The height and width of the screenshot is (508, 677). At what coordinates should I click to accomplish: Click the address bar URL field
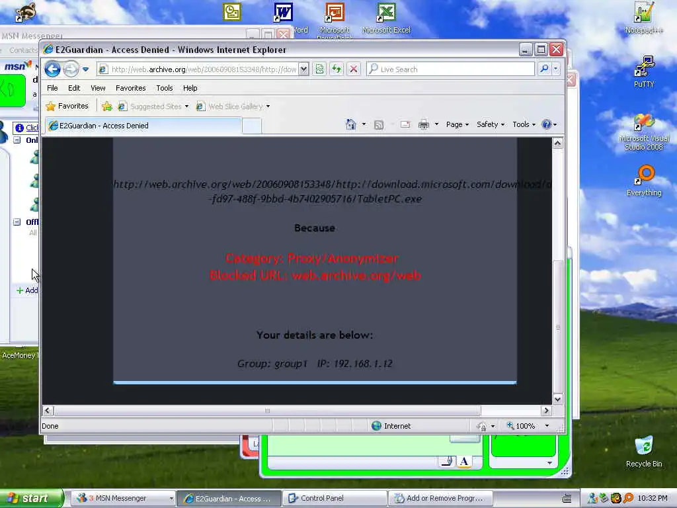click(x=197, y=69)
